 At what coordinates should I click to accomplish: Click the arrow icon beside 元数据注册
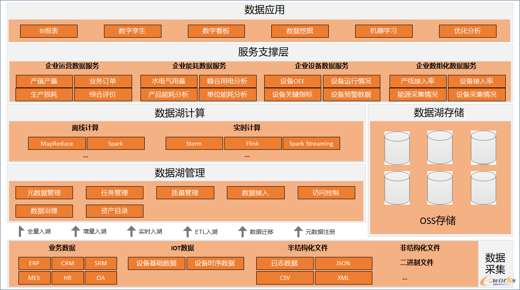pyautogui.click(x=298, y=231)
